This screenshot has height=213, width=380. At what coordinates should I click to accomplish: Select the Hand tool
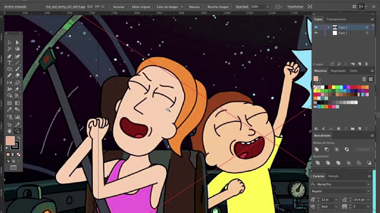click(x=9, y=131)
